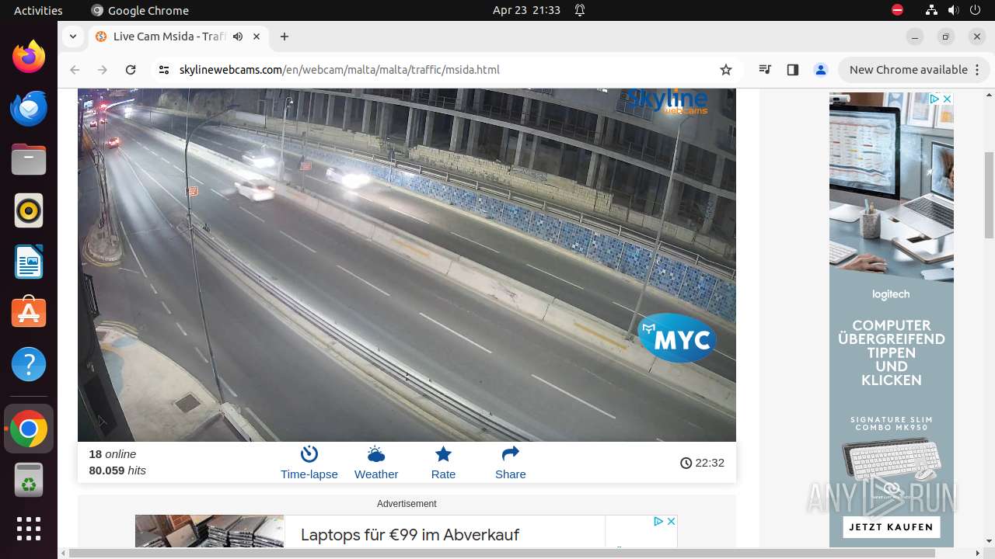
Task: Close the bottom banner ad
Action: click(672, 521)
